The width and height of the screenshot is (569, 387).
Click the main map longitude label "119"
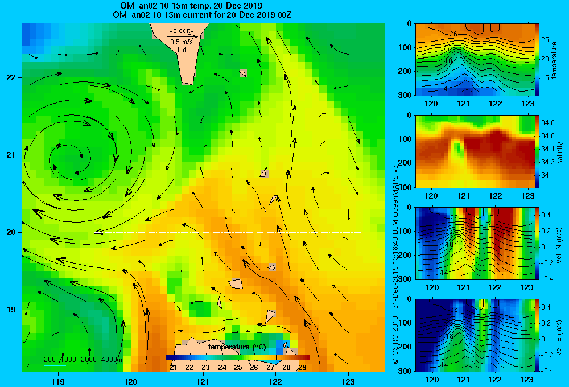(58, 381)
